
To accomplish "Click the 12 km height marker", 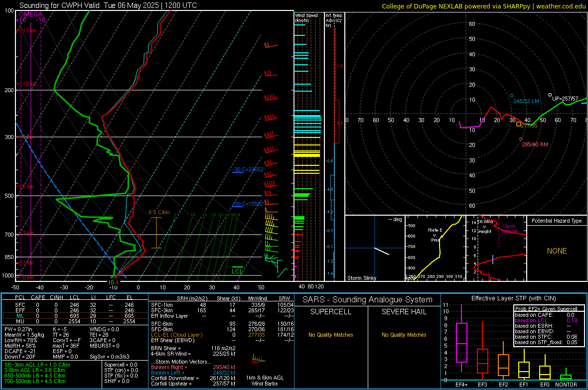I will click(29, 84).
